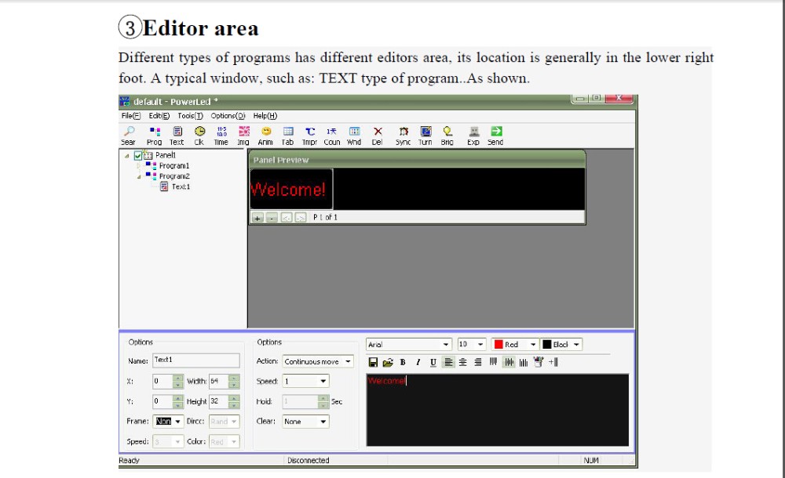Viewport: 785px width, 478px height.
Task: Click the minus button in Panel Preview
Action: coord(271,218)
